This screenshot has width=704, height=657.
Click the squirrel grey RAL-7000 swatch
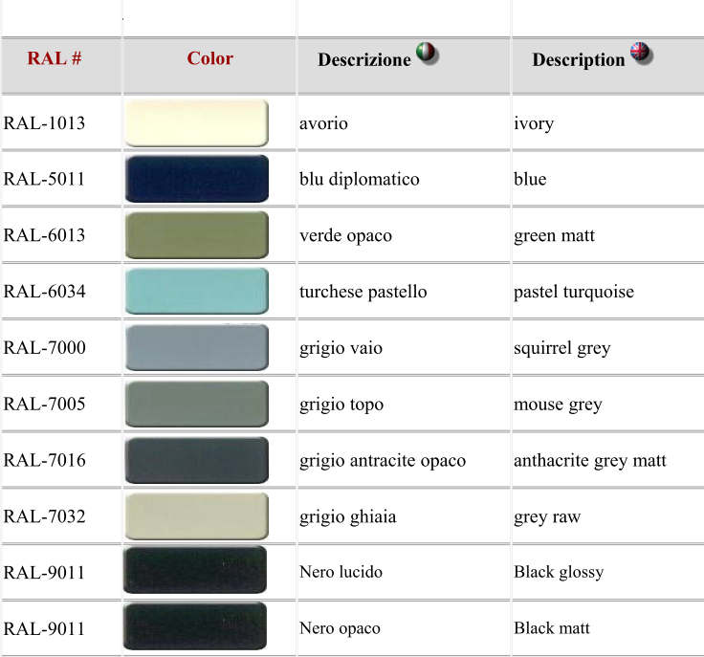coord(197,348)
